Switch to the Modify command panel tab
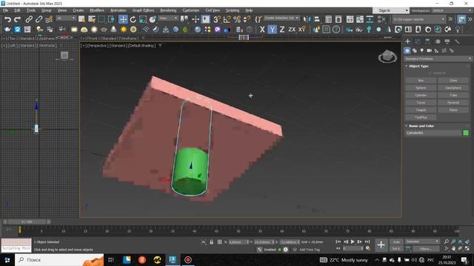 (418, 41)
